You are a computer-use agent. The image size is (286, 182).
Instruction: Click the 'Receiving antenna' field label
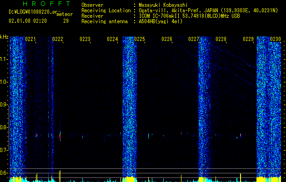click(x=105, y=21)
